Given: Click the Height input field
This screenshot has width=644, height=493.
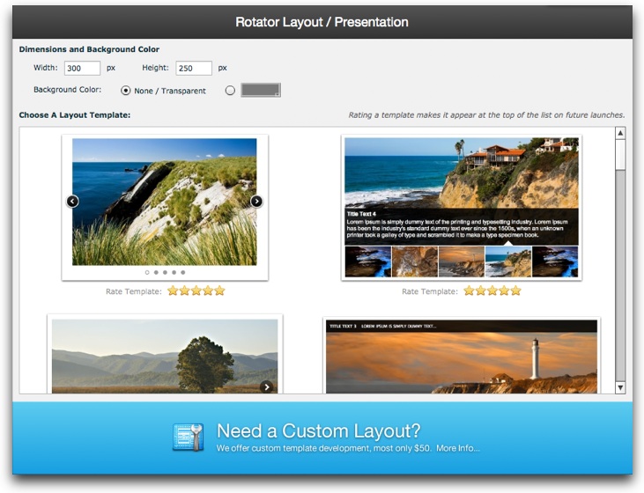Looking at the screenshot, I should (193, 68).
